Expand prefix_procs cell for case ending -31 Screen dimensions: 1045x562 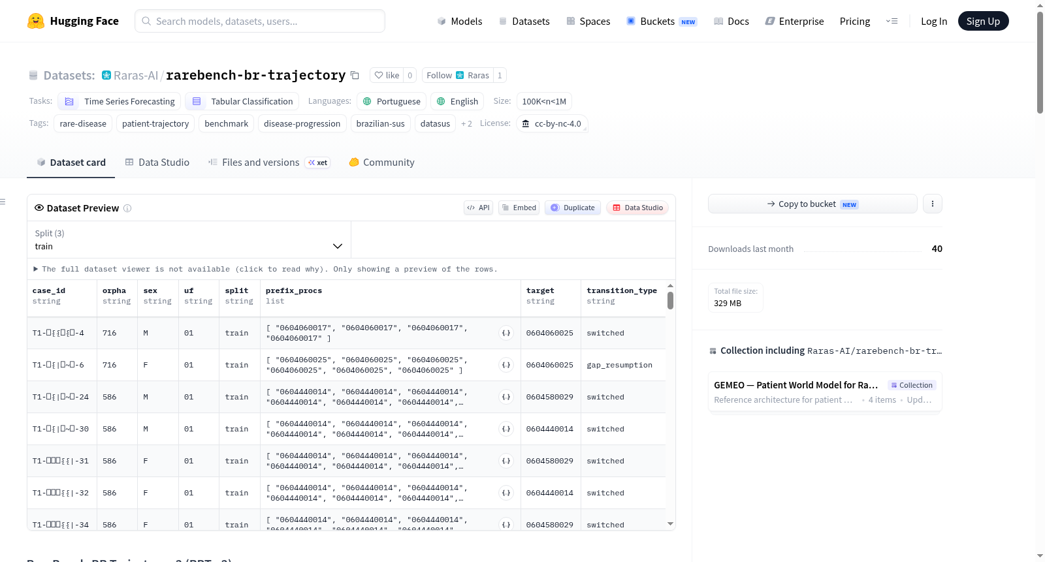506,461
